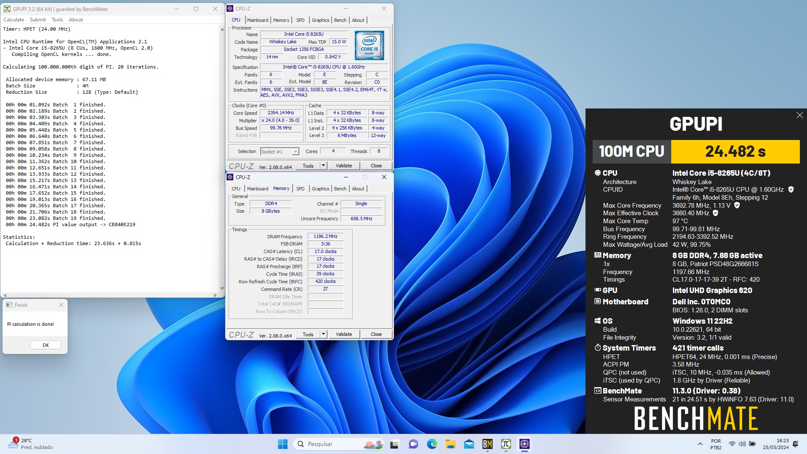The width and height of the screenshot is (807, 454).
Task: Open the About menu in GPUPI
Action: click(76, 20)
